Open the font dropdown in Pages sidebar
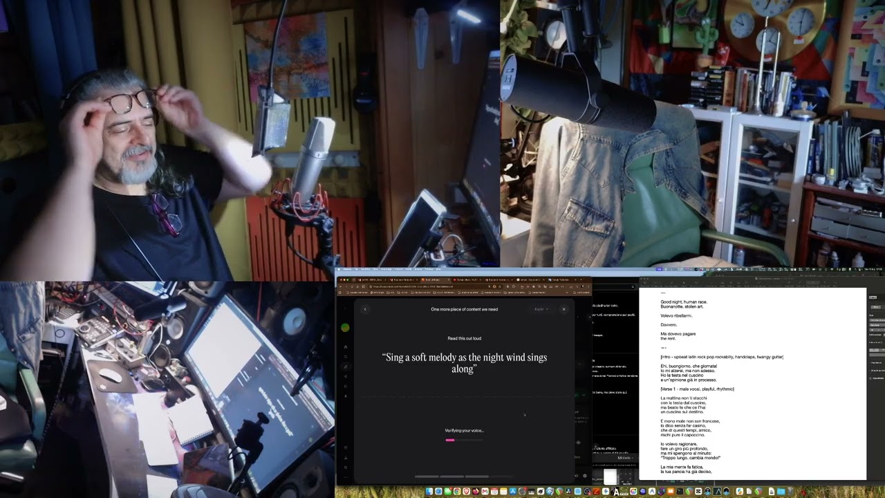The image size is (885, 498). coord(877,320)
